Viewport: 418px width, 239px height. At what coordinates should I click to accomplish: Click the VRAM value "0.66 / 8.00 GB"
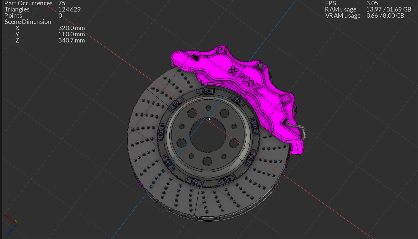pos(385,16)
